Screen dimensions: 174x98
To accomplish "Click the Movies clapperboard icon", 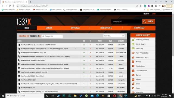I will point(133,79).
